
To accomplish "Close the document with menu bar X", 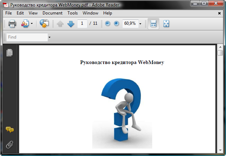I will 219,13.
